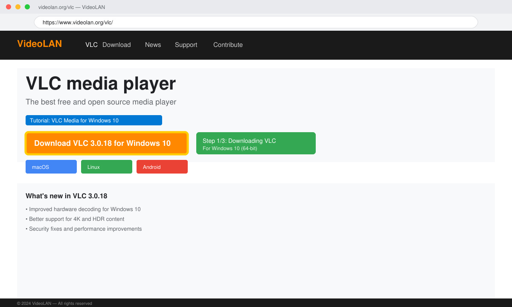This screenshot has width=512, height=307.
Task: Click the What's new in VLC 3.0.18 heading
Action: pos(67,196)
